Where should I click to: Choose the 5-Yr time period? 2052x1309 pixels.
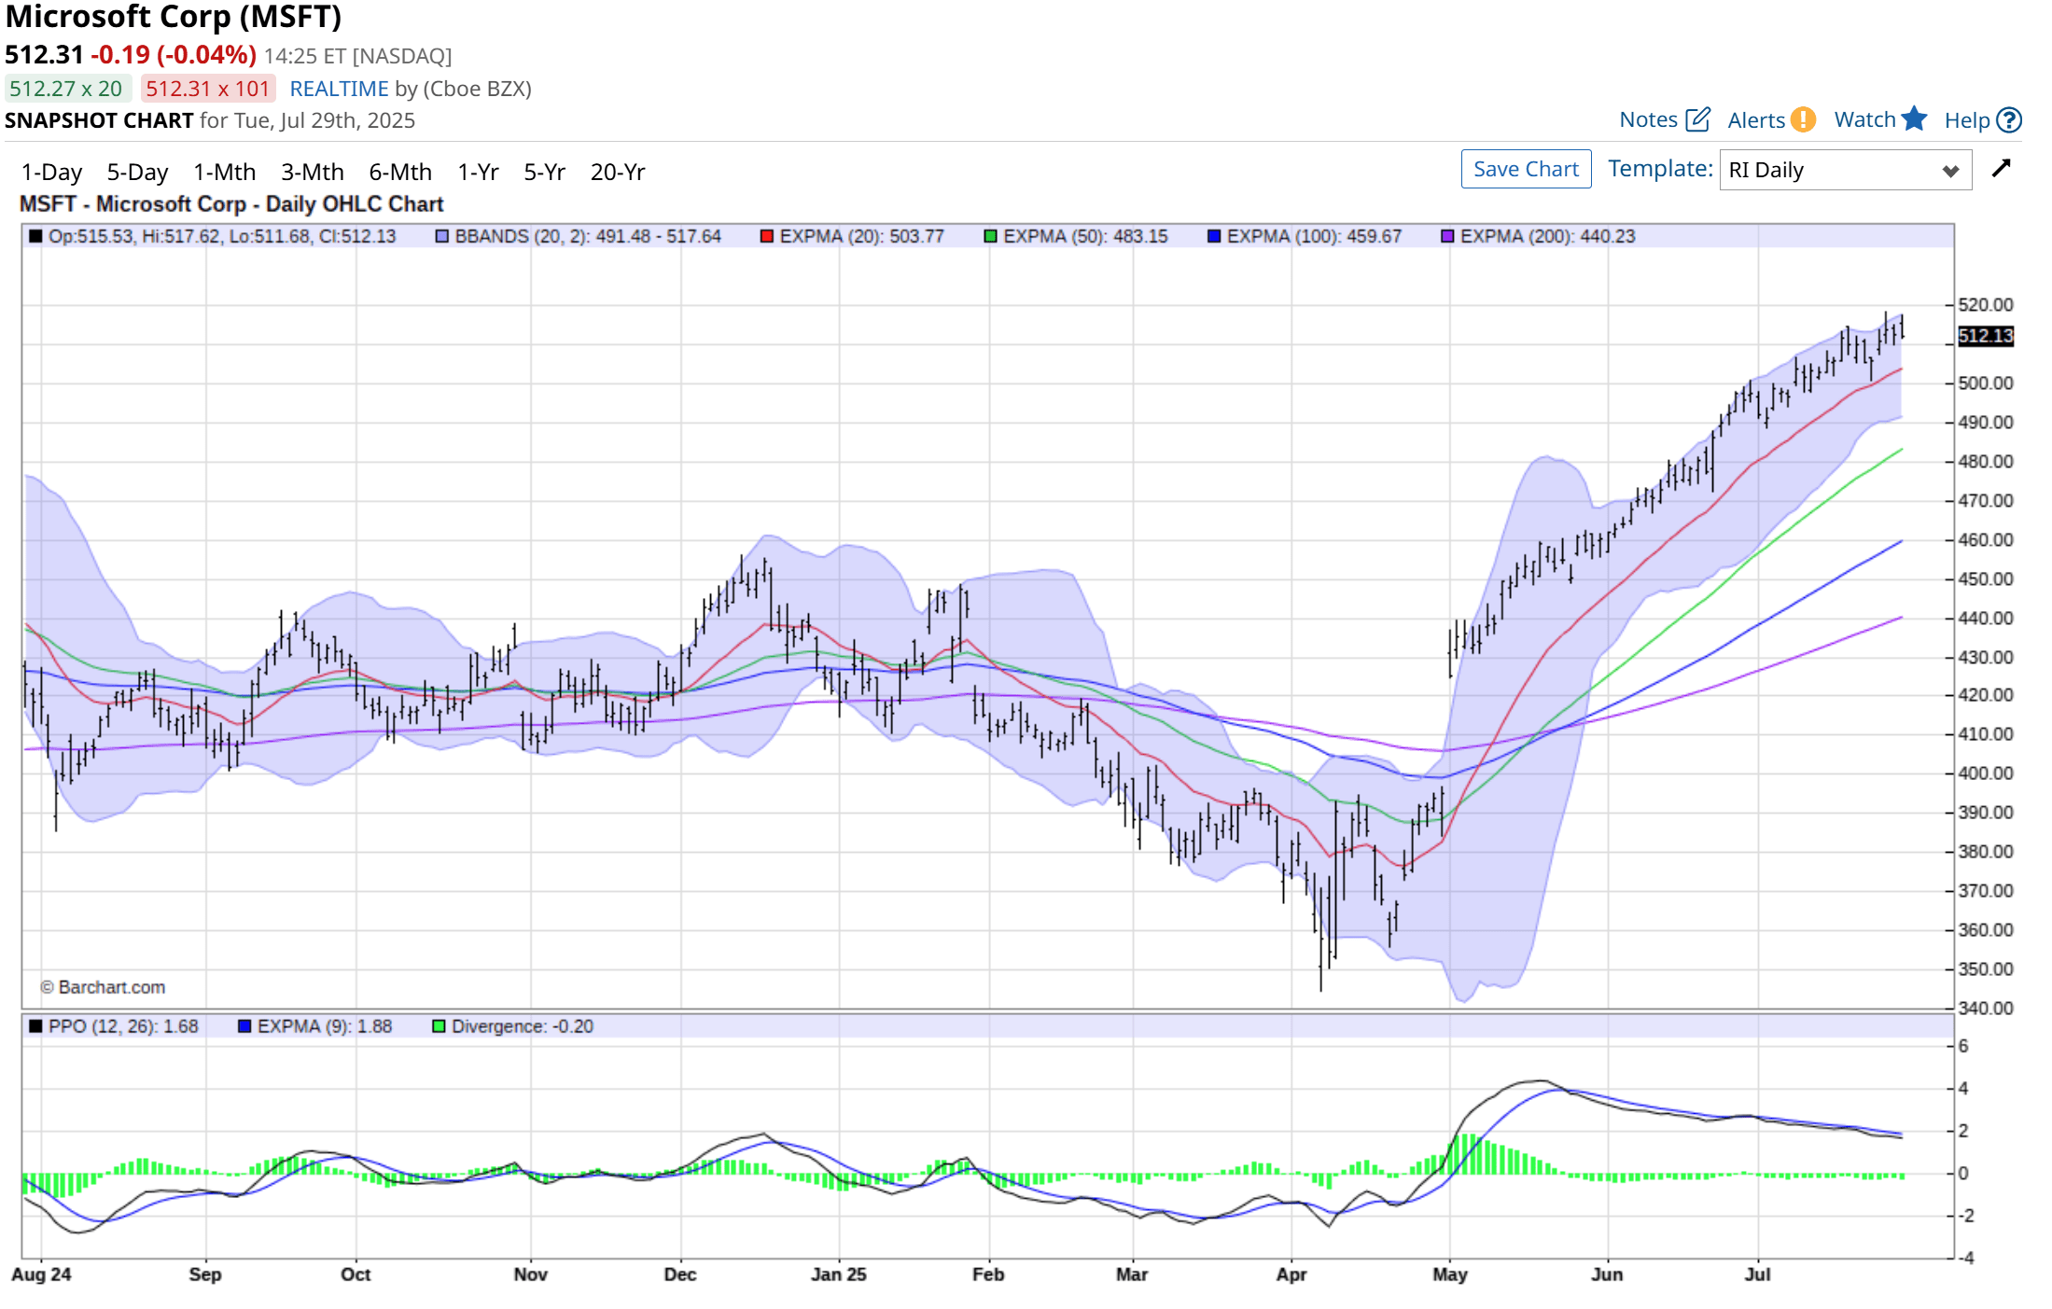click(544, 173)
